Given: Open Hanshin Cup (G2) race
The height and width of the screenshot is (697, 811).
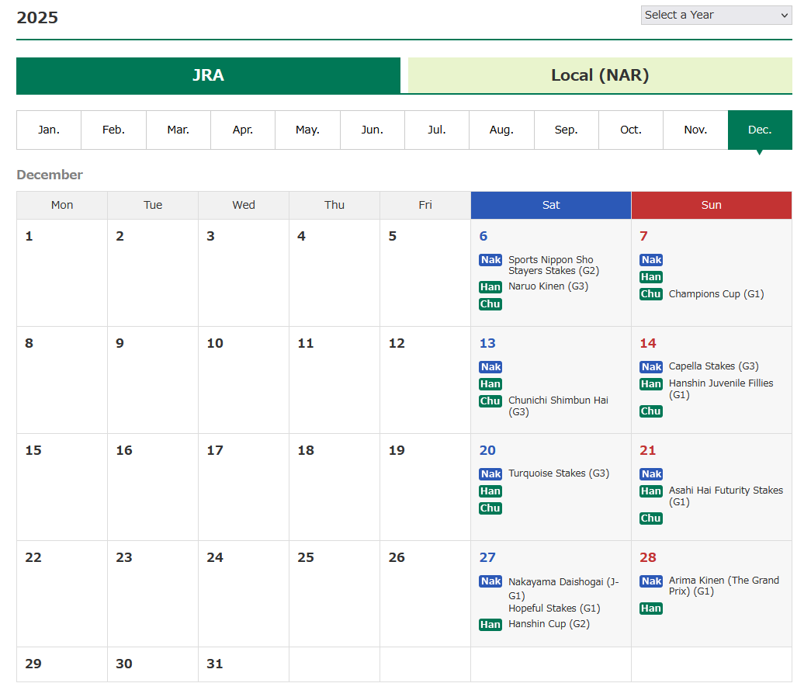Looking at the screenshot, I should point(549,624).
